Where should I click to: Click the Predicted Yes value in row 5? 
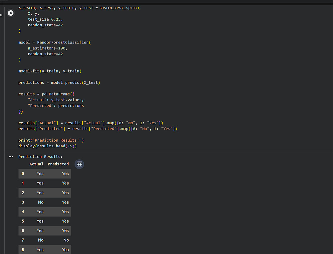point(65,221)
